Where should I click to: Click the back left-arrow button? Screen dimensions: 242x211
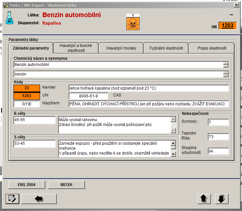tap(39, 199)
